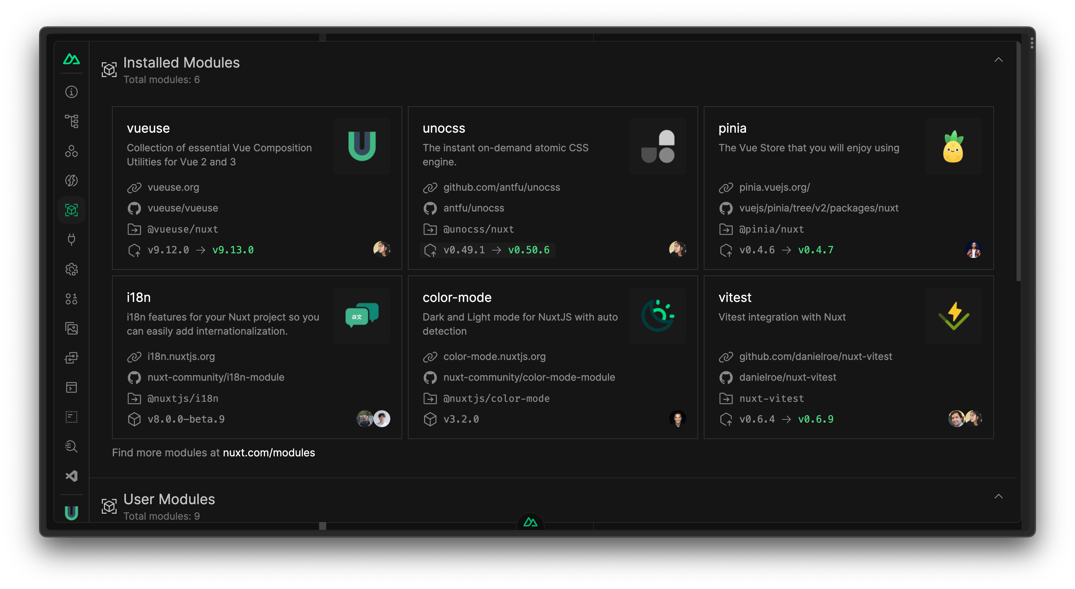This screenshot has height=589, width=1075.
Task: Collapse Installed Modules using top chevron
Action: (999, 59)
